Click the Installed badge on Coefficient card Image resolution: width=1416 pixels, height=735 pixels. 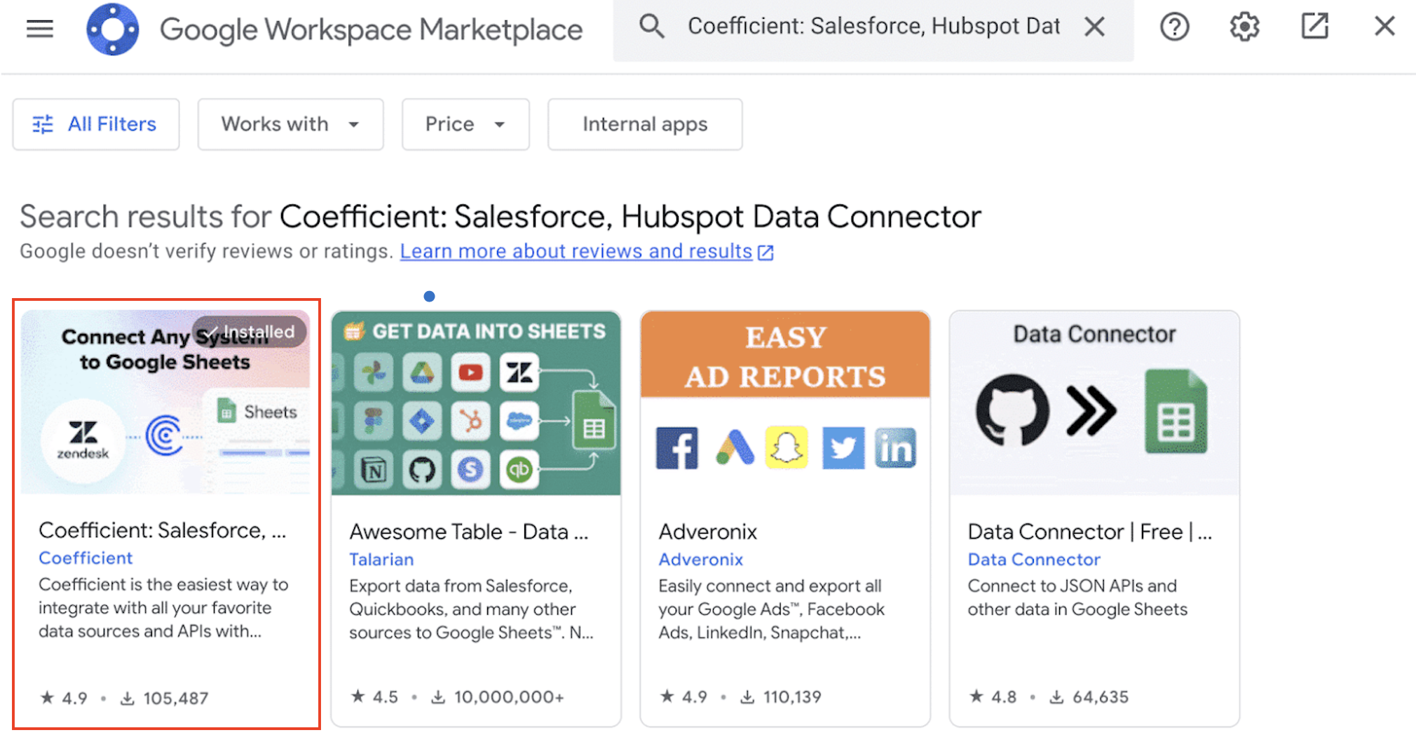tap(250, 332)
